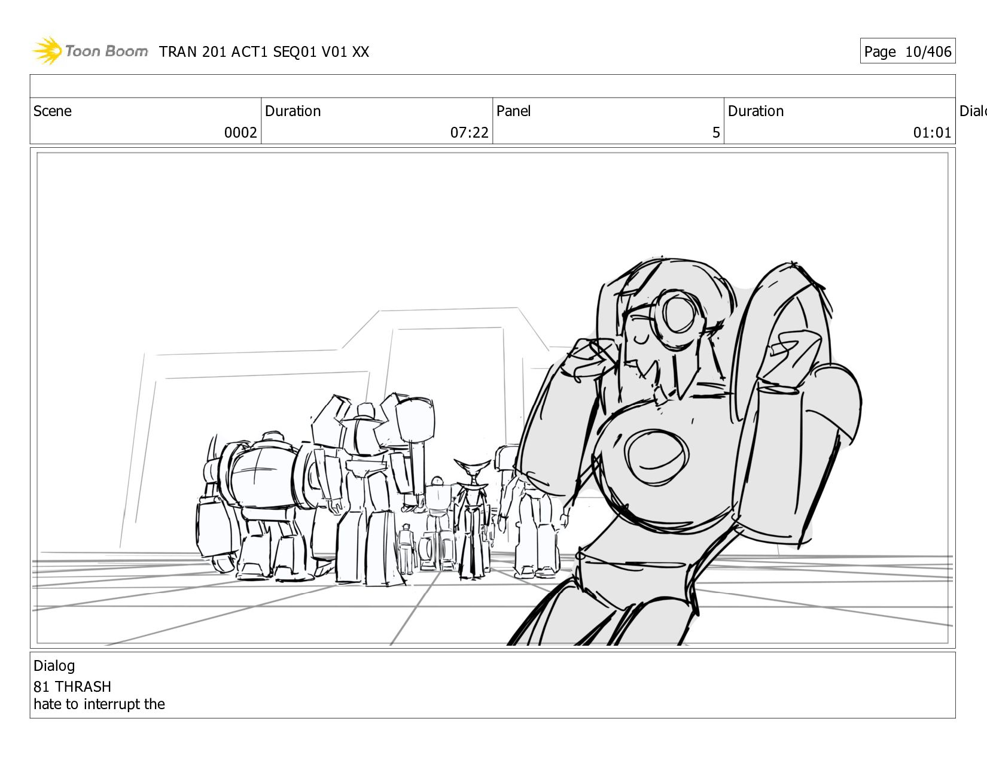The height and width of the screenshot is (763, 987).
Task: Select the panel duration value '01:01'
Action: [x=932, y=133]
